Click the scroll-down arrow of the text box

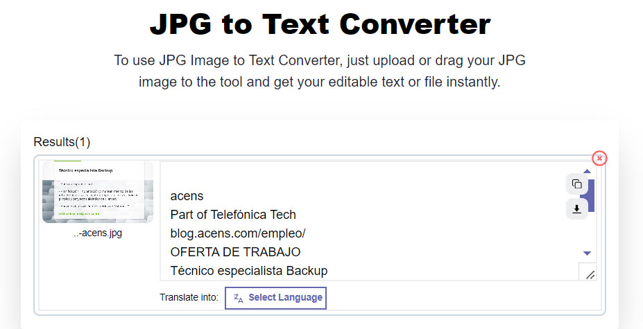[588, 254]
